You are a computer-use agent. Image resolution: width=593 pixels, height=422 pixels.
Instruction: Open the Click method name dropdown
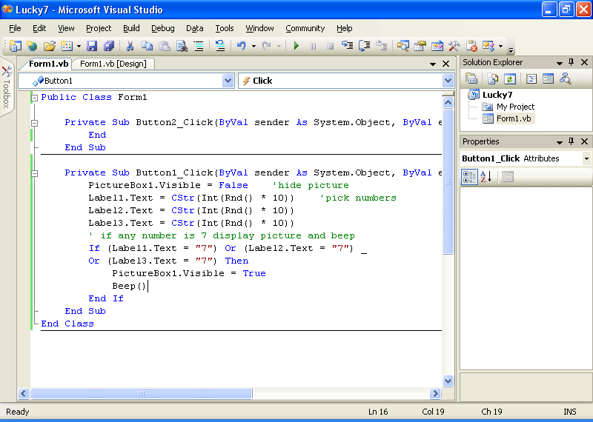[x=448, y=81]
